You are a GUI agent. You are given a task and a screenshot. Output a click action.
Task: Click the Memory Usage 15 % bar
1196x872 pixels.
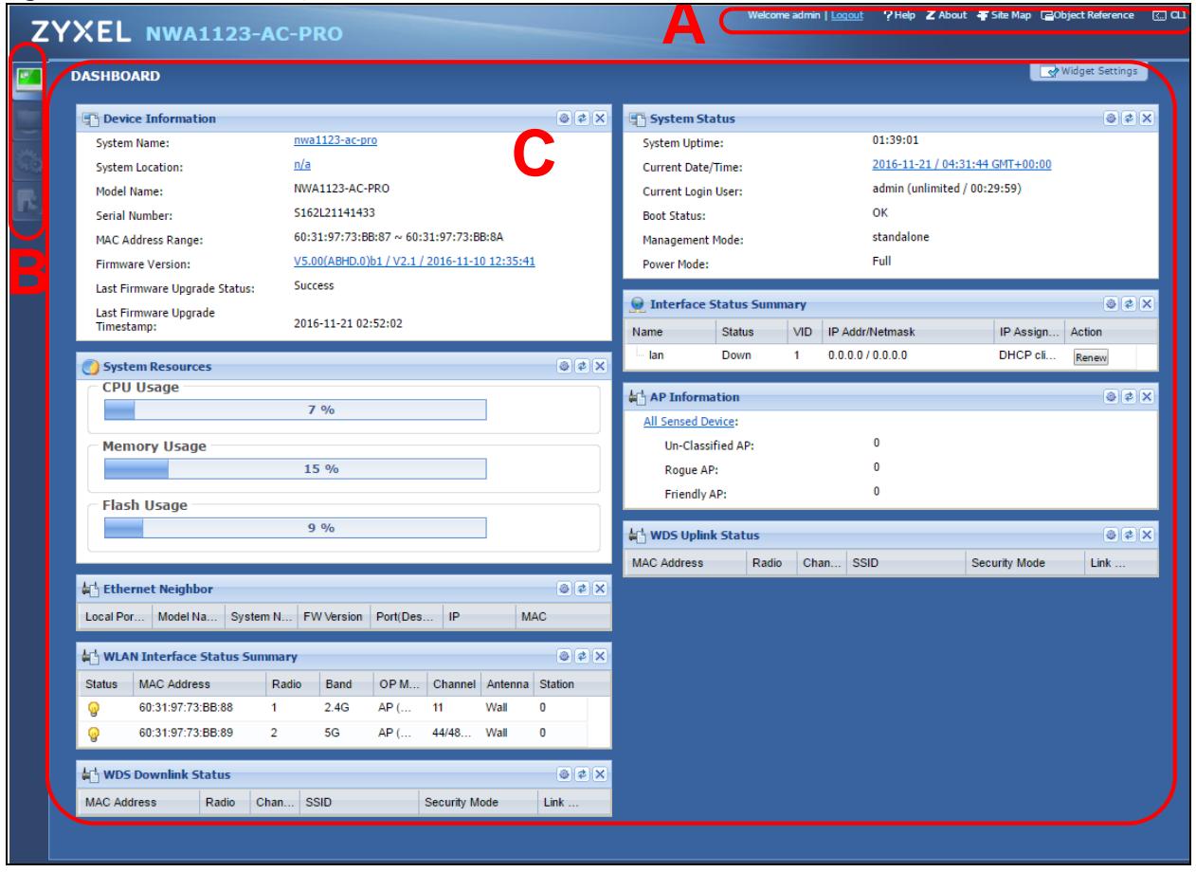[x=294, y=469]
